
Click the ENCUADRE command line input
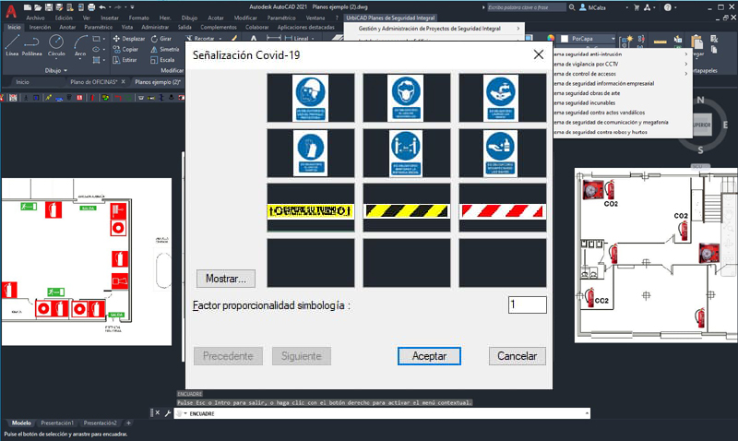coord(382,413)
